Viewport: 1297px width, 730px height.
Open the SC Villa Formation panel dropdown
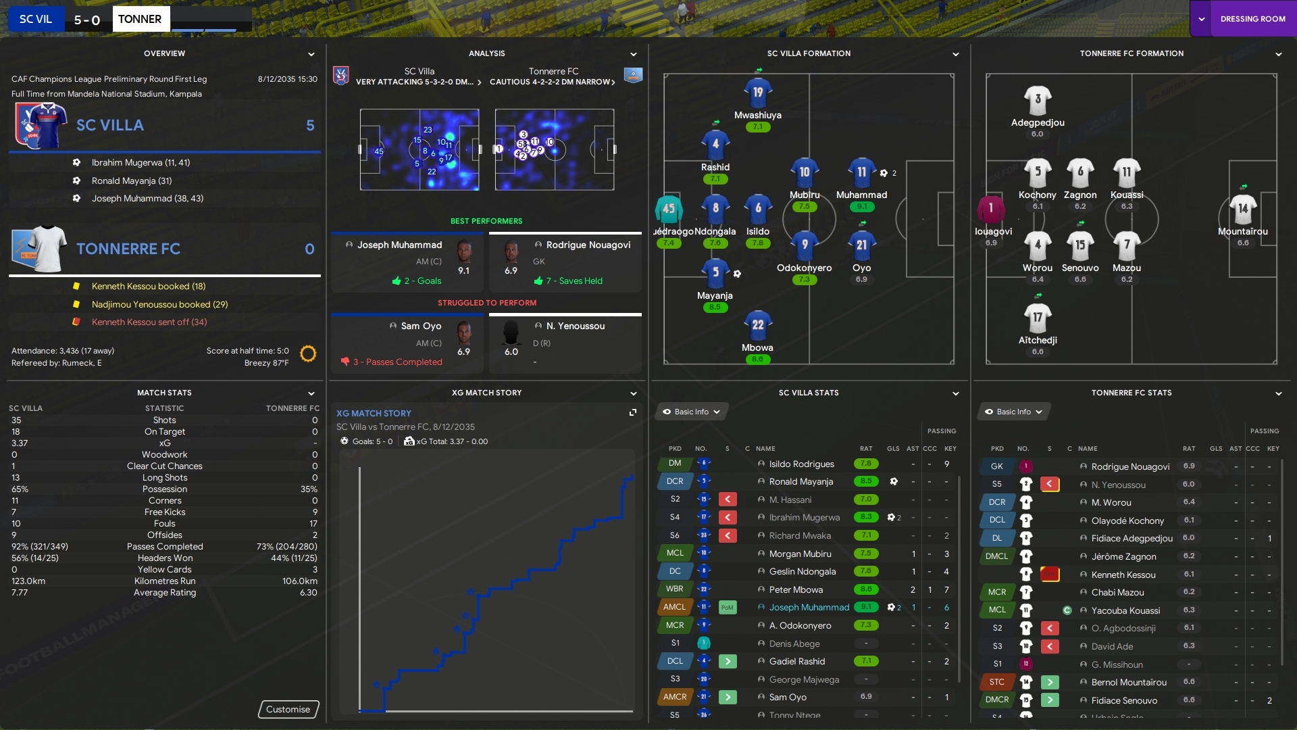tap(956, 54)
